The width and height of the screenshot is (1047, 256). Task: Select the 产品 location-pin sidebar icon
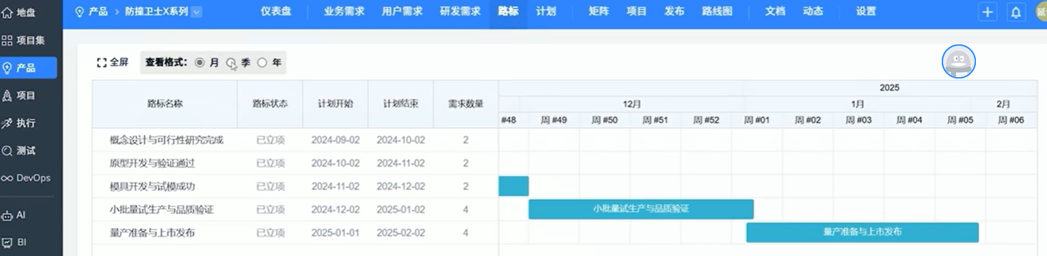click(x=8, y=68)
